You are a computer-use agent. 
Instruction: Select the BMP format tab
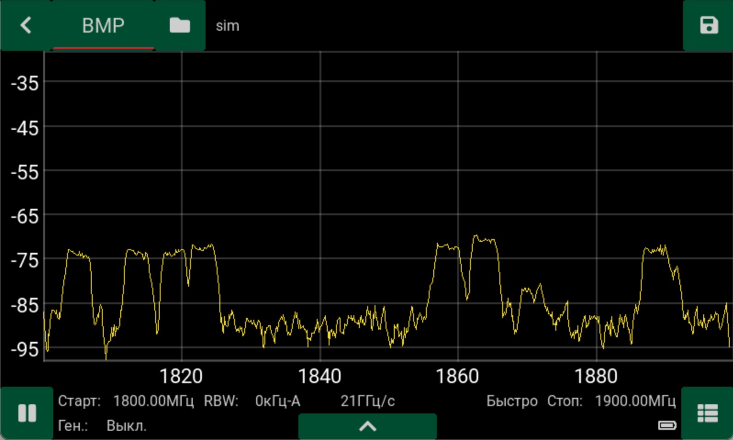tap(103, 25)
